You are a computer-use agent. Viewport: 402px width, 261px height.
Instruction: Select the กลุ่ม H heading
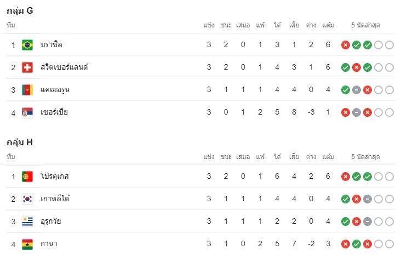[x=20, y=143]
